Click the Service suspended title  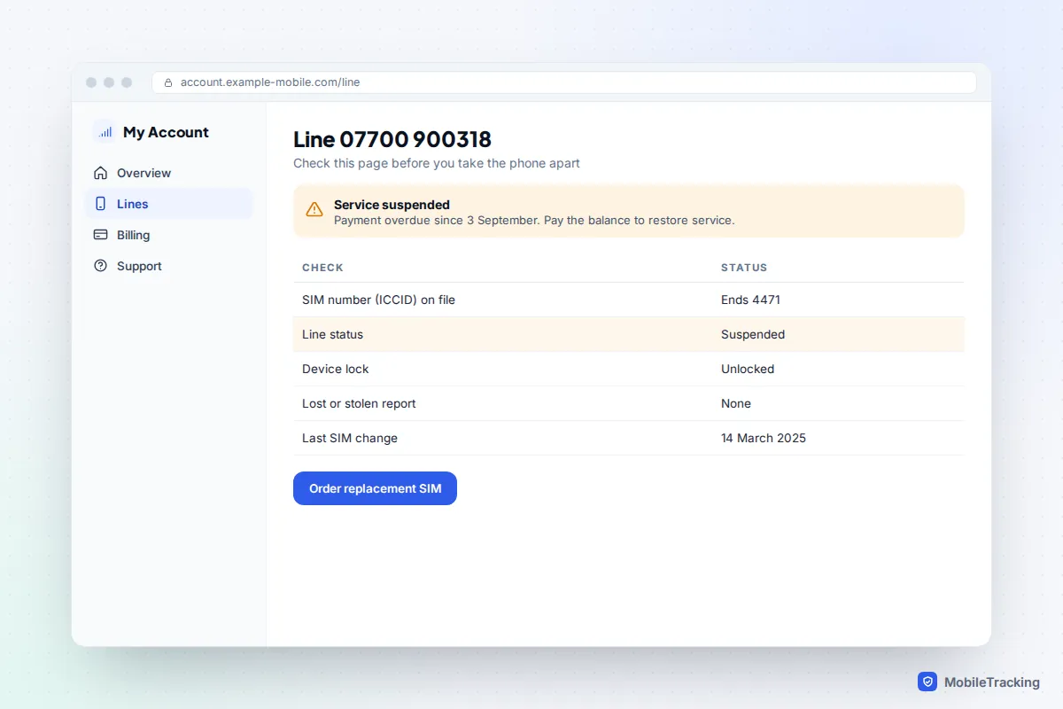(x=392, y=205)
